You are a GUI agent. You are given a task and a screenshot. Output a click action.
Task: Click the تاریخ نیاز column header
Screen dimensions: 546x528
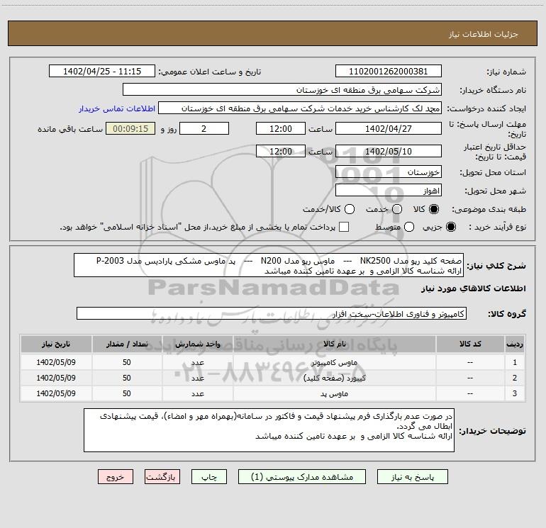[56, 344]
